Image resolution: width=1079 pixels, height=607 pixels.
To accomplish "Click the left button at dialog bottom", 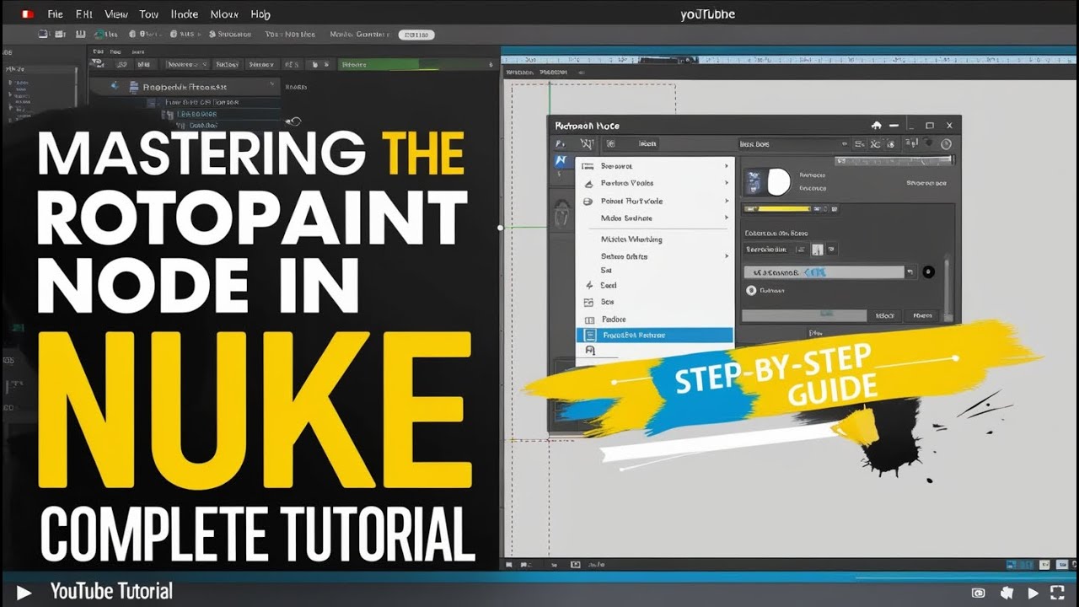I will (885, 316).
